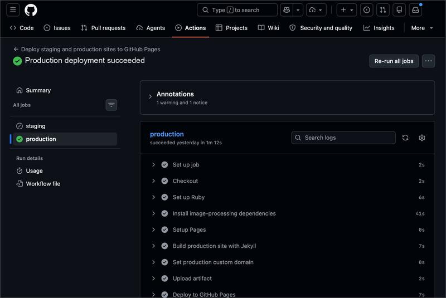Click '1 warning and 1 notice' text
Image resolution: width=446 pixels, height=298 pixels.
point(182,102)
